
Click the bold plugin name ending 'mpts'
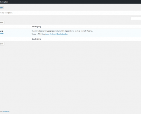(1, 31)
